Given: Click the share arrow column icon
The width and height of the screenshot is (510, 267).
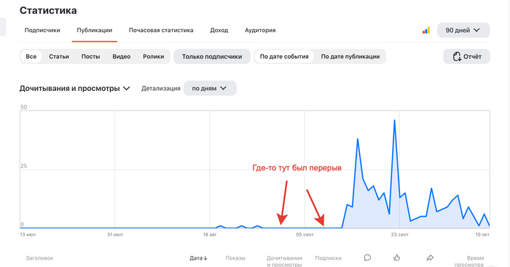Looking at the screenshot, I should click(x=430, y=258).
